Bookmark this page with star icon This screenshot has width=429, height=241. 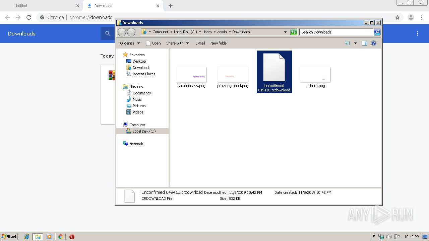397,17
